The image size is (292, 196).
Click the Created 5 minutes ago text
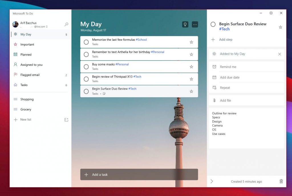[x=246, y=181]
